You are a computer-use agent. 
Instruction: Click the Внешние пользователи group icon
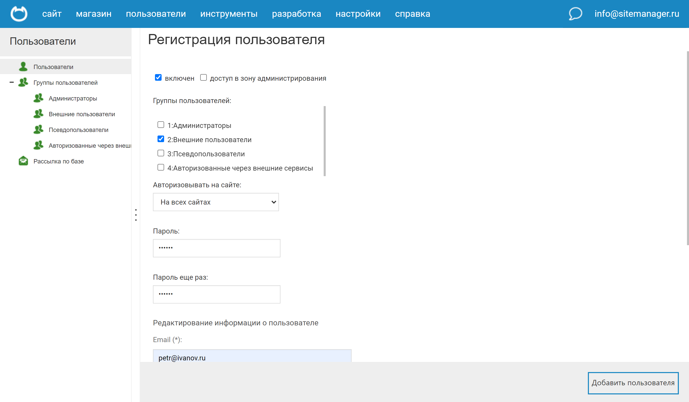click(x=39, y=114)
